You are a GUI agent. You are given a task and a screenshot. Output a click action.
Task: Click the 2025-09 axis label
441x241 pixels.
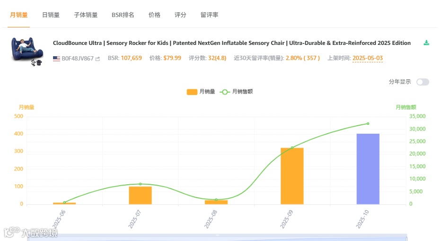[x=287, y=219]
